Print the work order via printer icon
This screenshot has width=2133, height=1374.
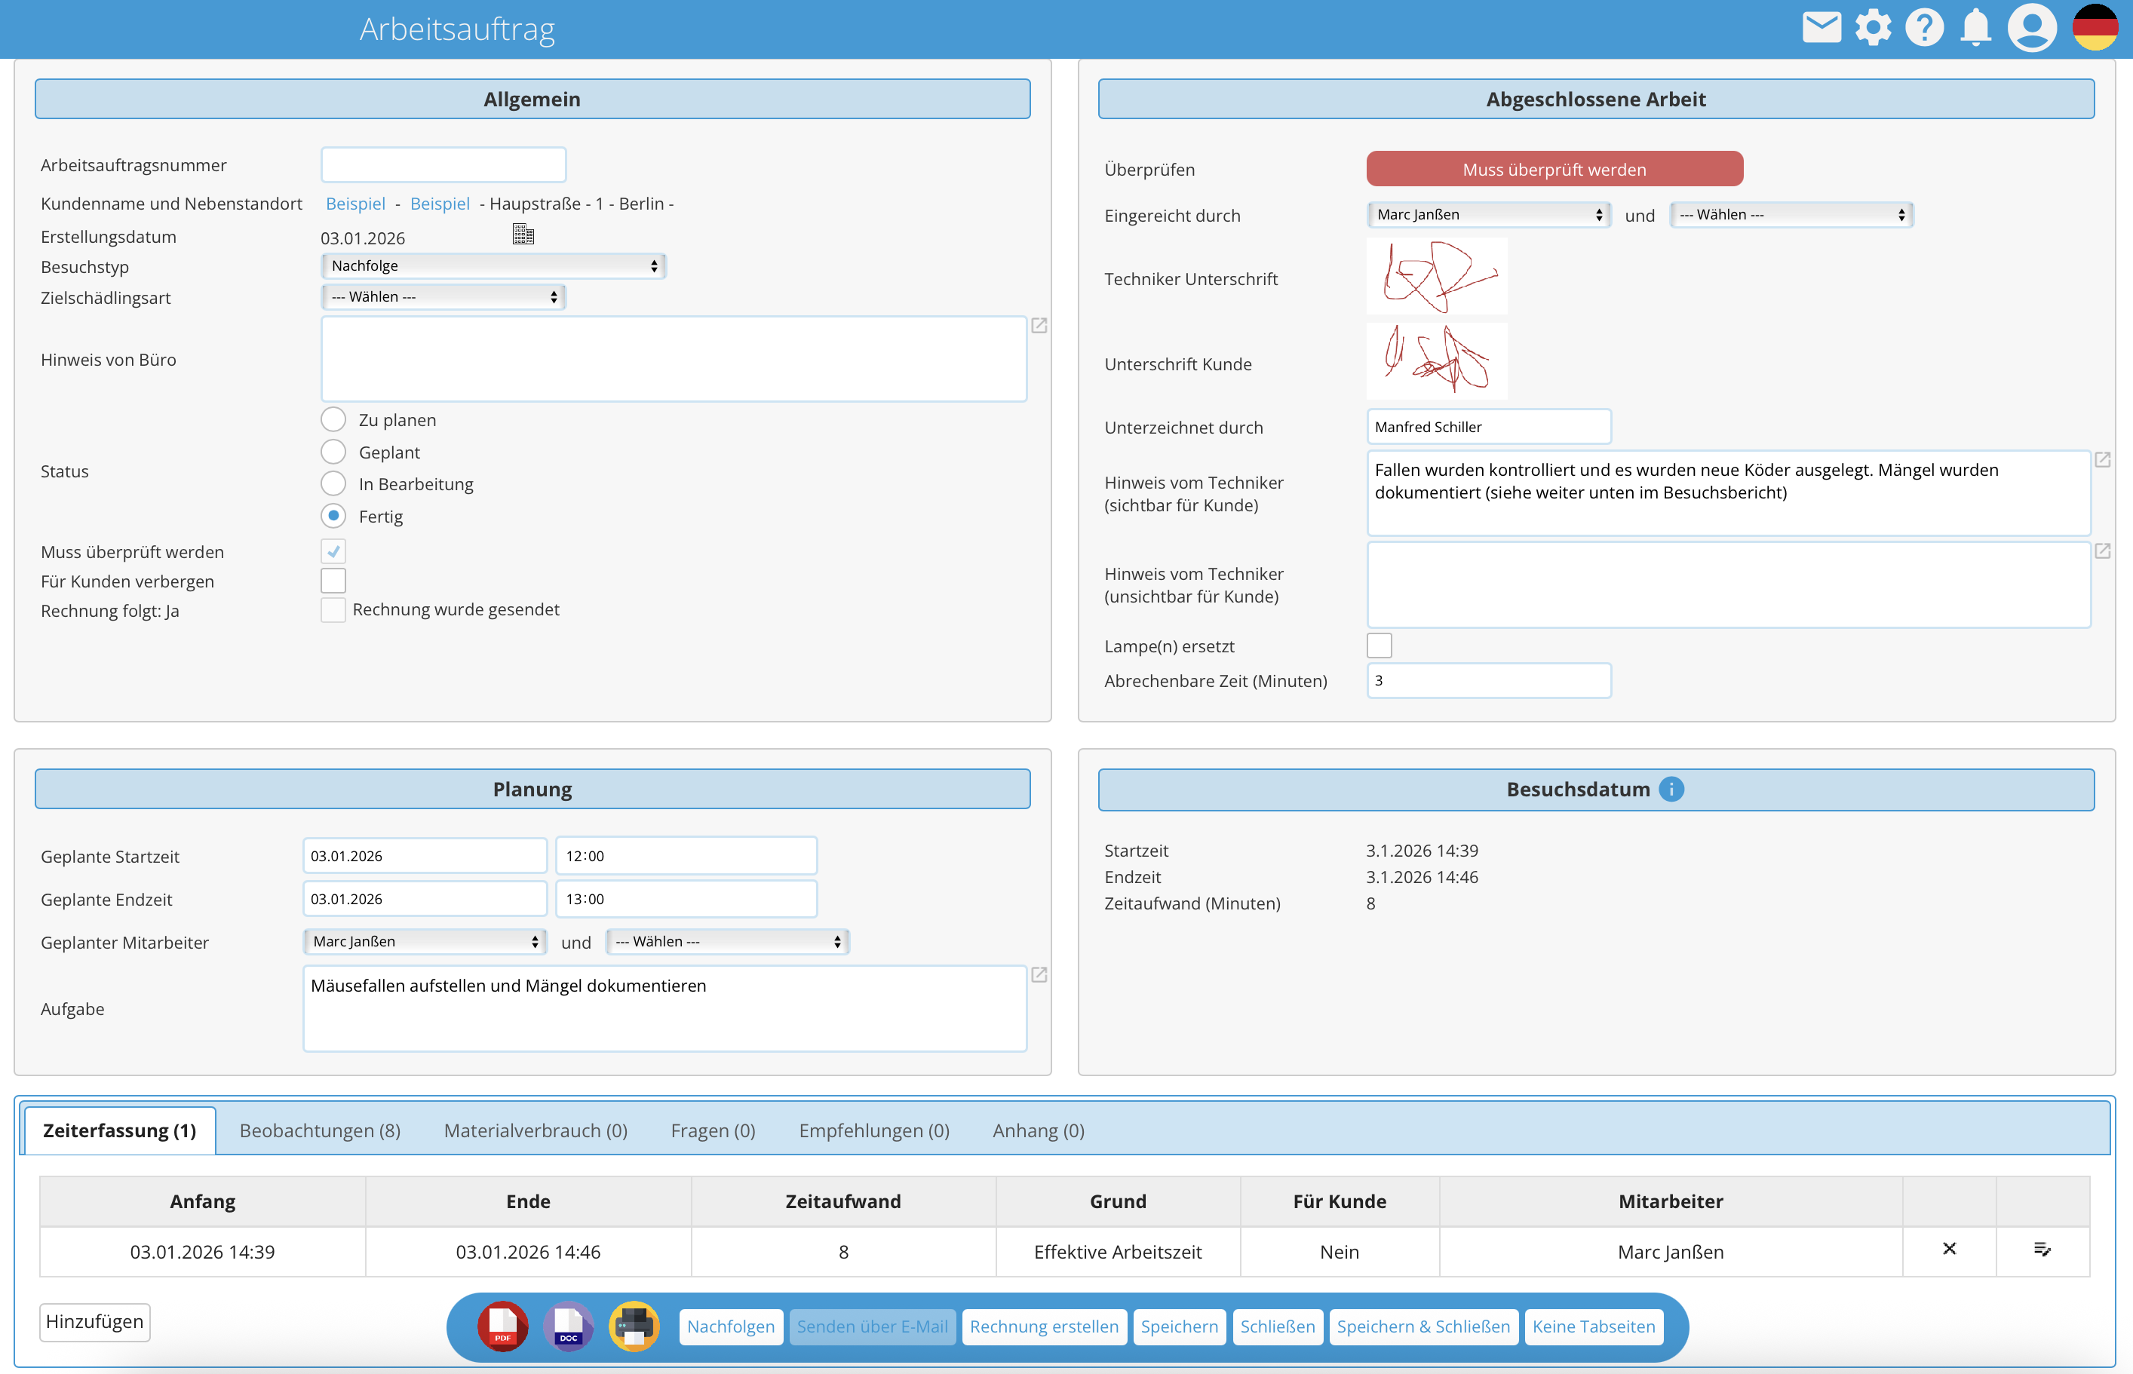tap(634, 1326)
